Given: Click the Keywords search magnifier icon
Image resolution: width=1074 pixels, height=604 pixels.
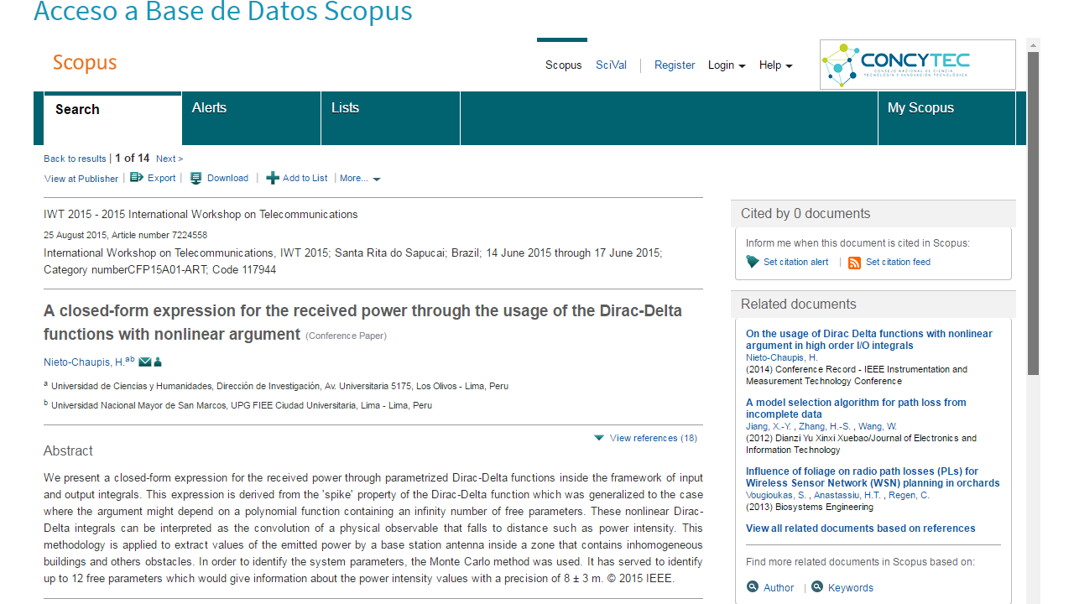Looking at the screenshot, I should 817,587.
